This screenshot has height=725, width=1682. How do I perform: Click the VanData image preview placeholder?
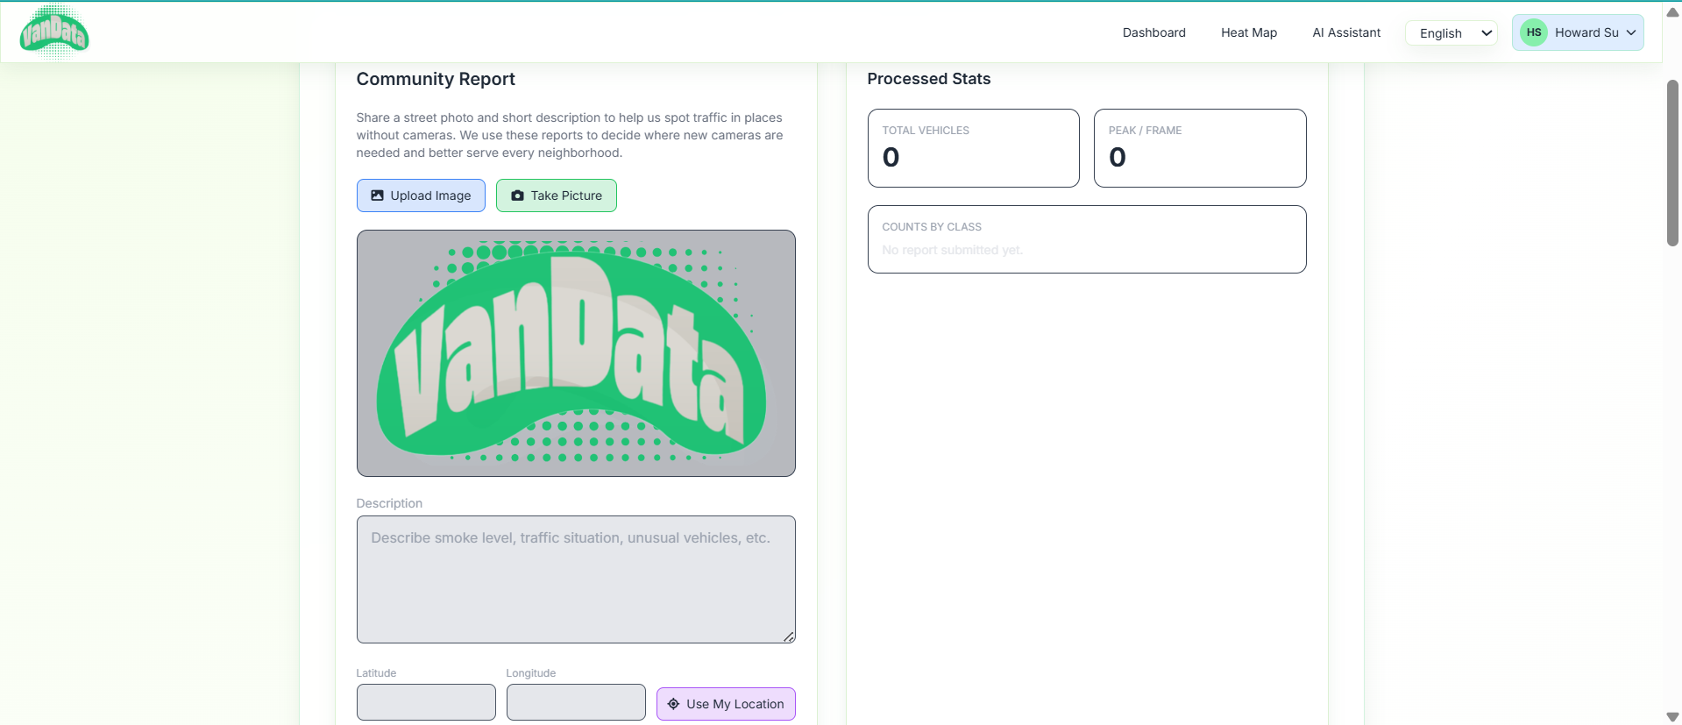[576, 353]
